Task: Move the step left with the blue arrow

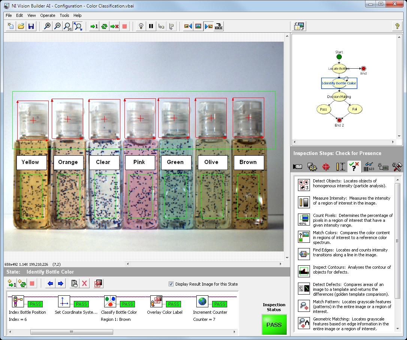Action: pos(50,283)
